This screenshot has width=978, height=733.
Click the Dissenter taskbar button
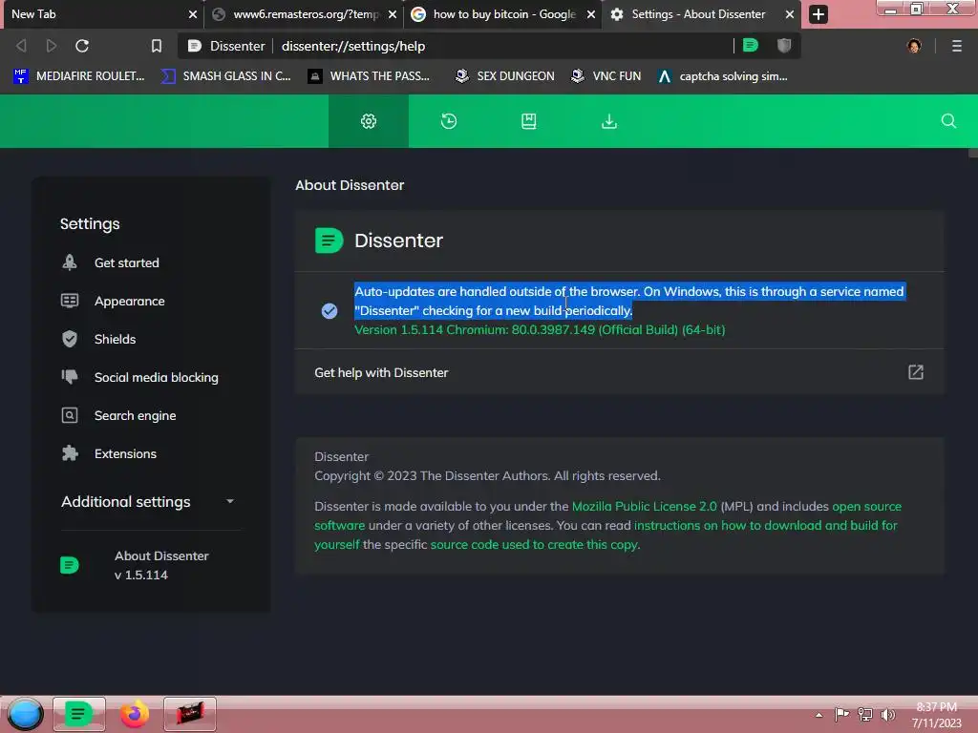[78, 714]
